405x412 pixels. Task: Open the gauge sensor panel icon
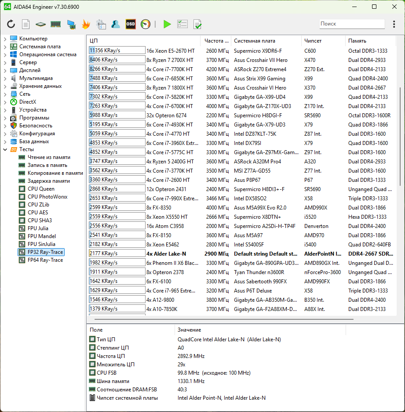click(x=146, y=24)
